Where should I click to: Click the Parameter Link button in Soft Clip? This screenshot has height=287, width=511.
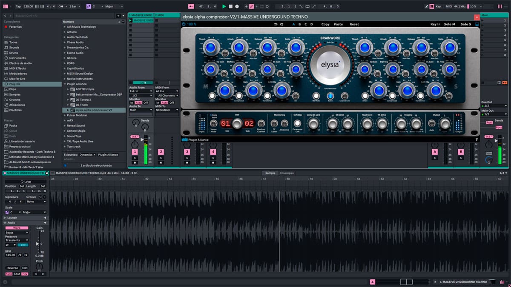pos(298,123)
